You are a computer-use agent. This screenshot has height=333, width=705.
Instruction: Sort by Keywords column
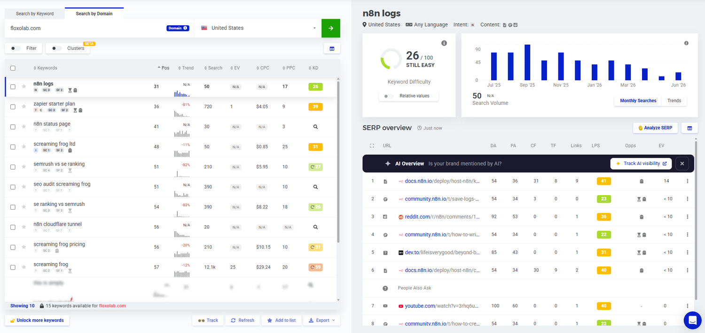(46, 68)
